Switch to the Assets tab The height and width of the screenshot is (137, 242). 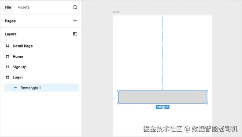pos(23,7)
